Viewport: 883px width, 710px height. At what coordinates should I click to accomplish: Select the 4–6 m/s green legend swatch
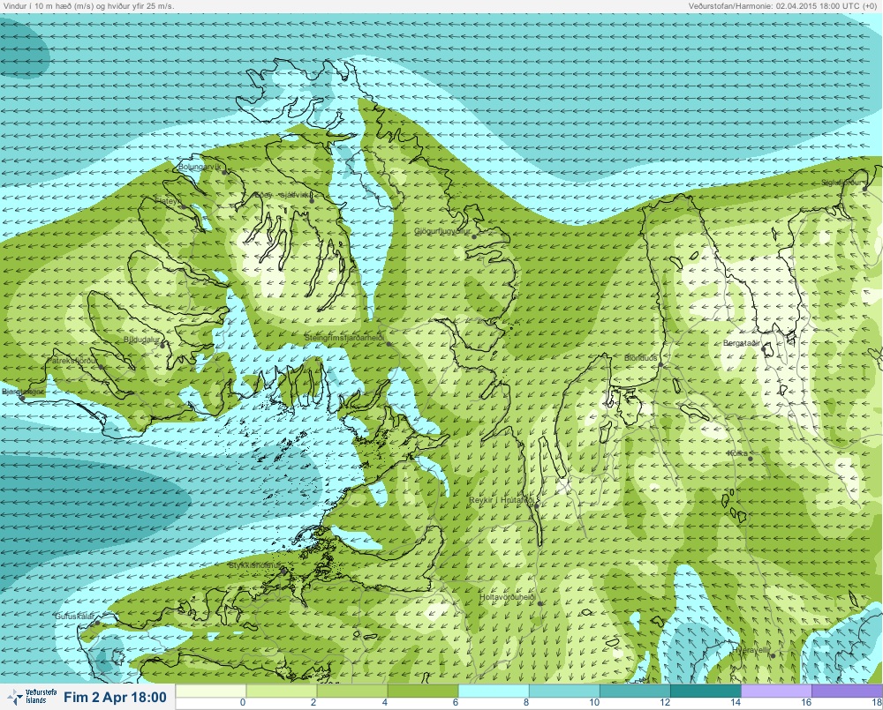[x=423, y=691]
